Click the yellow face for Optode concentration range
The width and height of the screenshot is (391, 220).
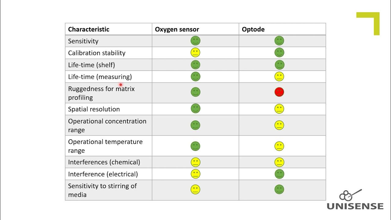[x=279, y=125]
